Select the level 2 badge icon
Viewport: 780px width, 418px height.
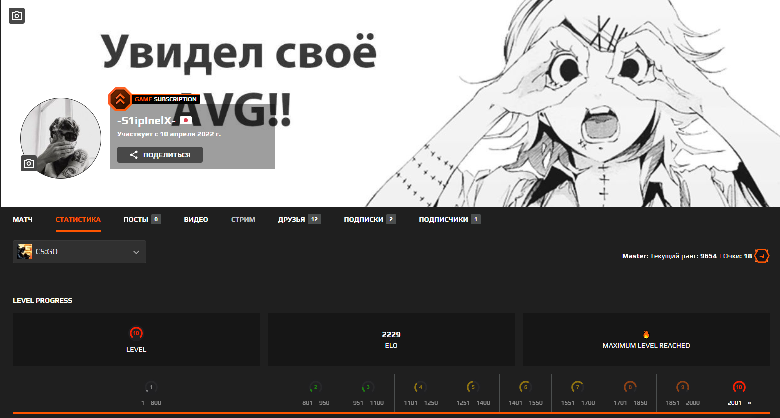316,387
